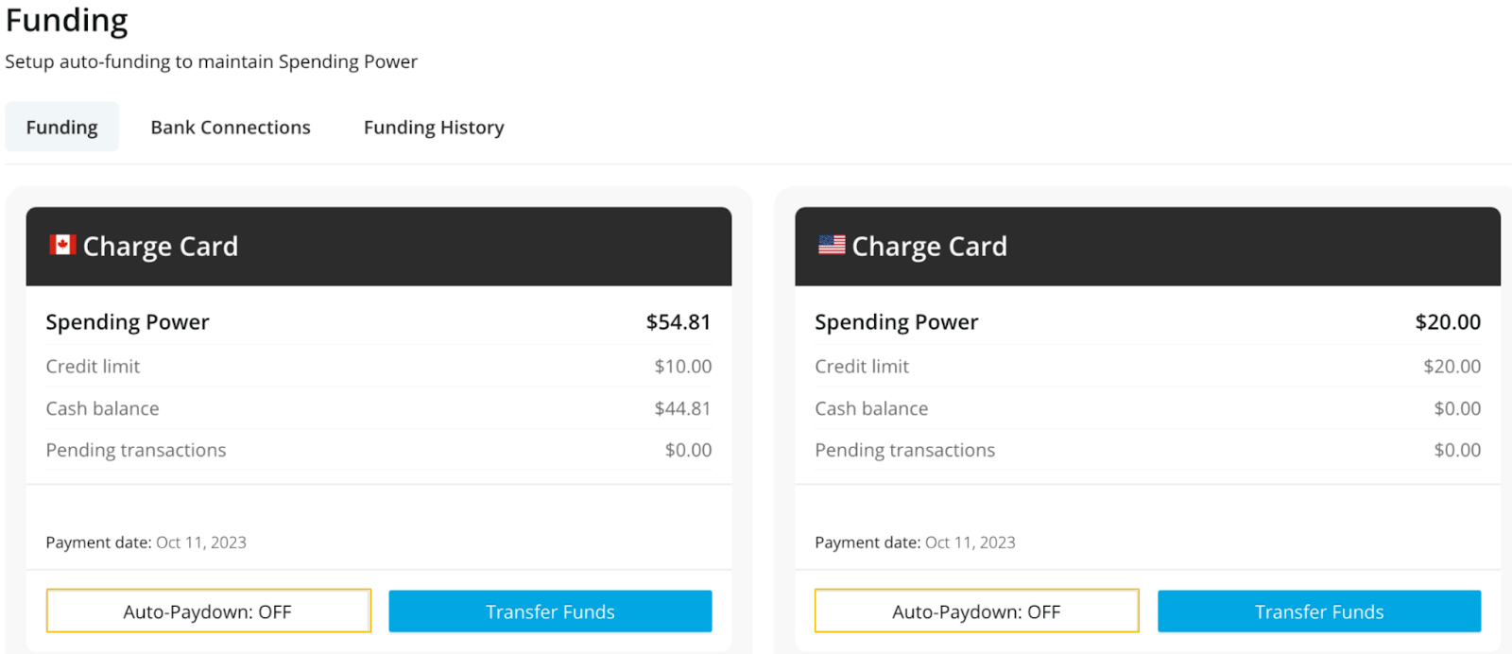This screenshot has width=1512, height=654.
Task: Click Pending transactions label on Canadian card
Action: [136, 450]
